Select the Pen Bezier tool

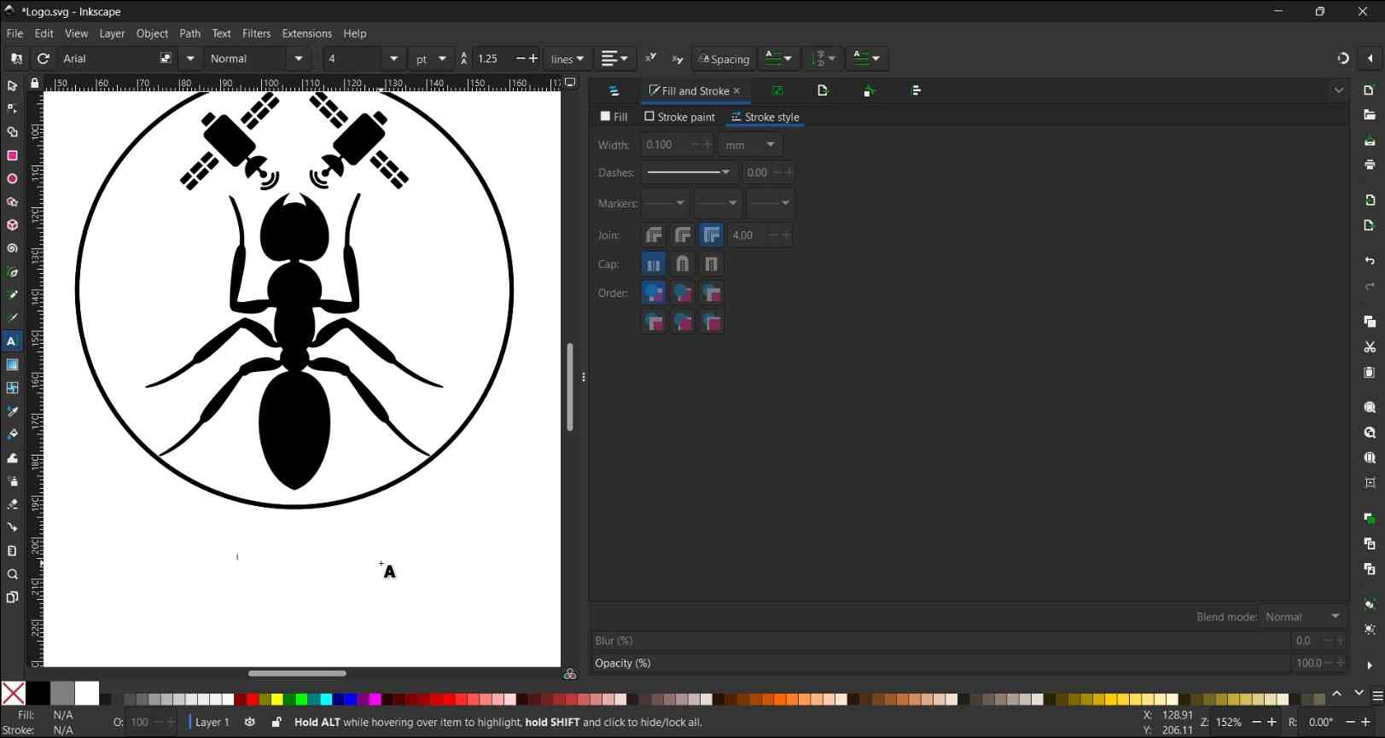[12, 272]
